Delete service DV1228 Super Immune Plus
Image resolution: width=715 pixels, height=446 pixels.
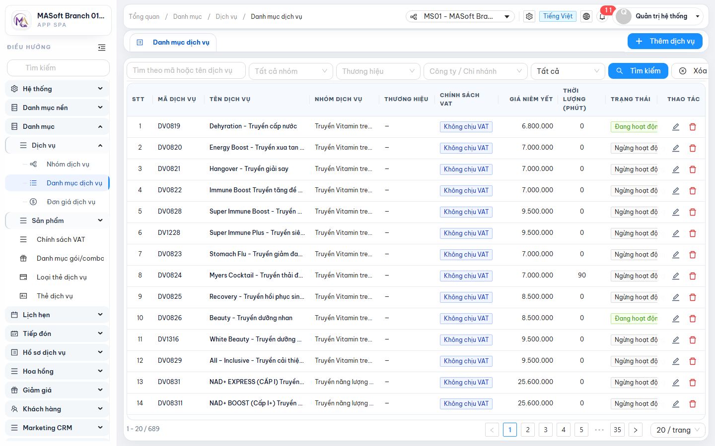pyautogui.click(x=693, y=233)
